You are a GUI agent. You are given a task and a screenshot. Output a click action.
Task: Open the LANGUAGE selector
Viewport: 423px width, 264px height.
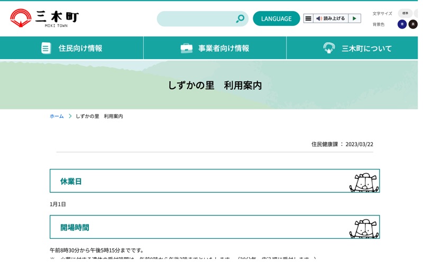point(276,18)
